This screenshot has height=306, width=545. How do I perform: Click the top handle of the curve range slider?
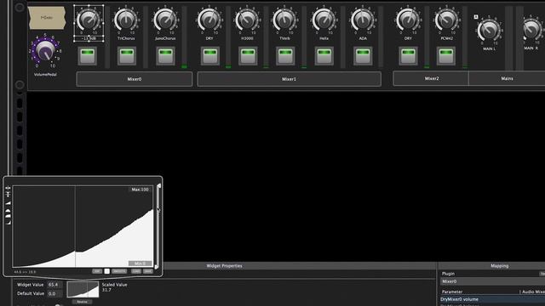(158, 186)
